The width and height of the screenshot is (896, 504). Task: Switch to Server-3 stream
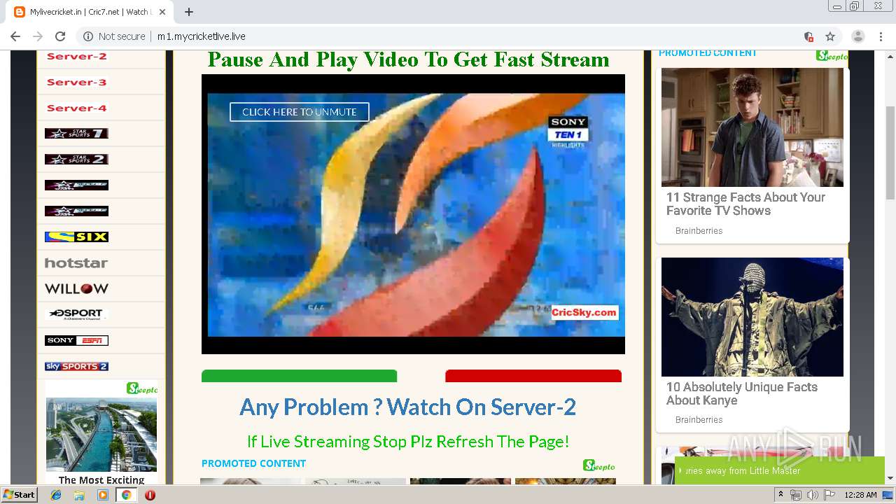[x=76, y=83]
